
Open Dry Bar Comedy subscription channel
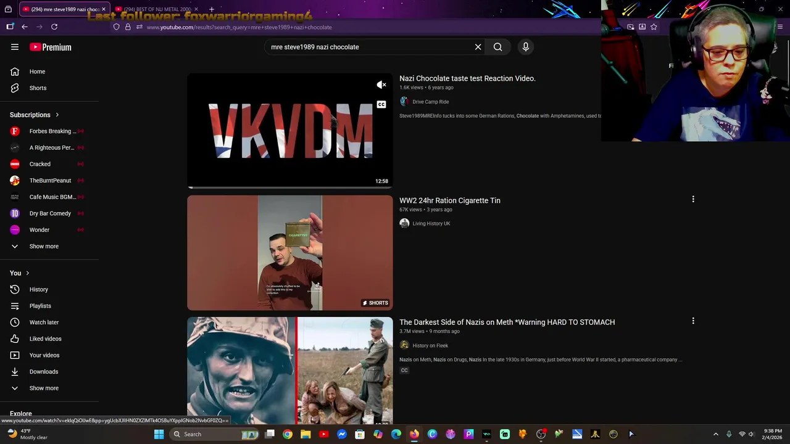(49, 213)
